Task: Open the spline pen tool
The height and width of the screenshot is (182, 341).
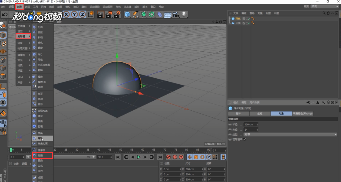Action: coord(135,14)
